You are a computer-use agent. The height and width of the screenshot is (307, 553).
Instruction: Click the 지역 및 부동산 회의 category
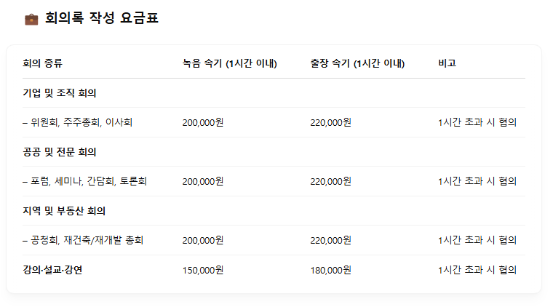pyautogui.click(x=64, y=211)
